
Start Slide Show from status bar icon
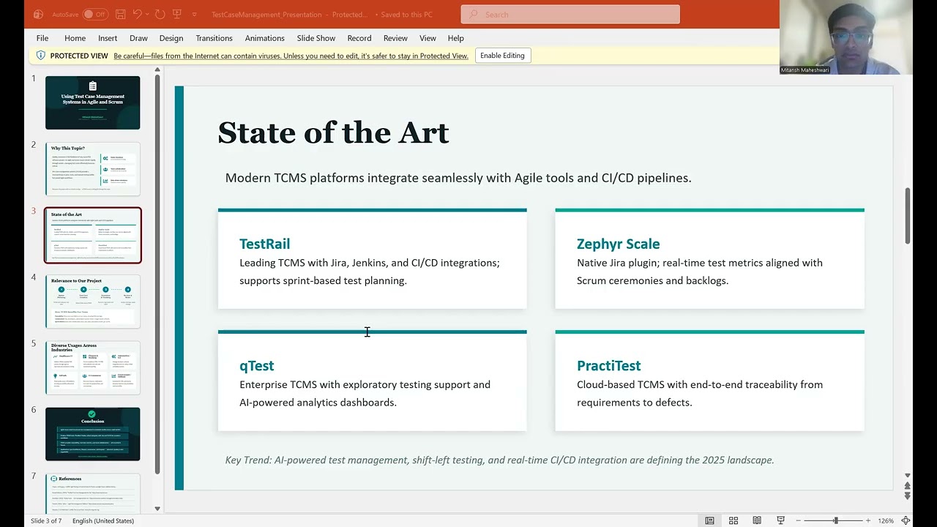(x=780, y=520)
